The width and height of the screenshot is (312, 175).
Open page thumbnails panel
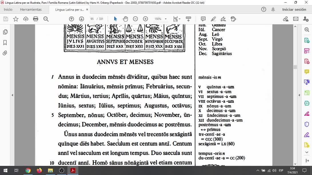5,32
